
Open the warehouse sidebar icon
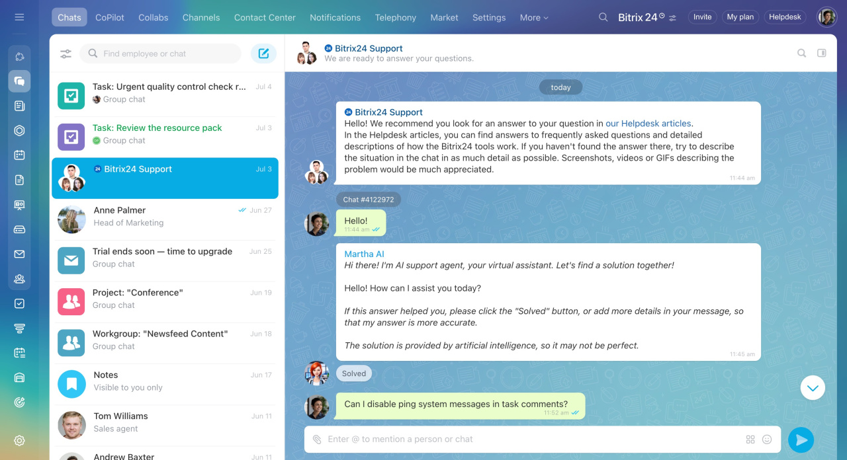19,377
